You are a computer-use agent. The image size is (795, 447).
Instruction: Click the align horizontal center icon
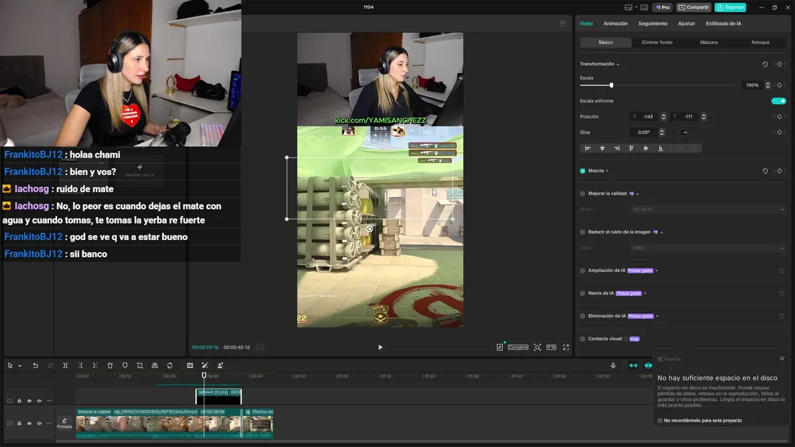tap(602, 148)
